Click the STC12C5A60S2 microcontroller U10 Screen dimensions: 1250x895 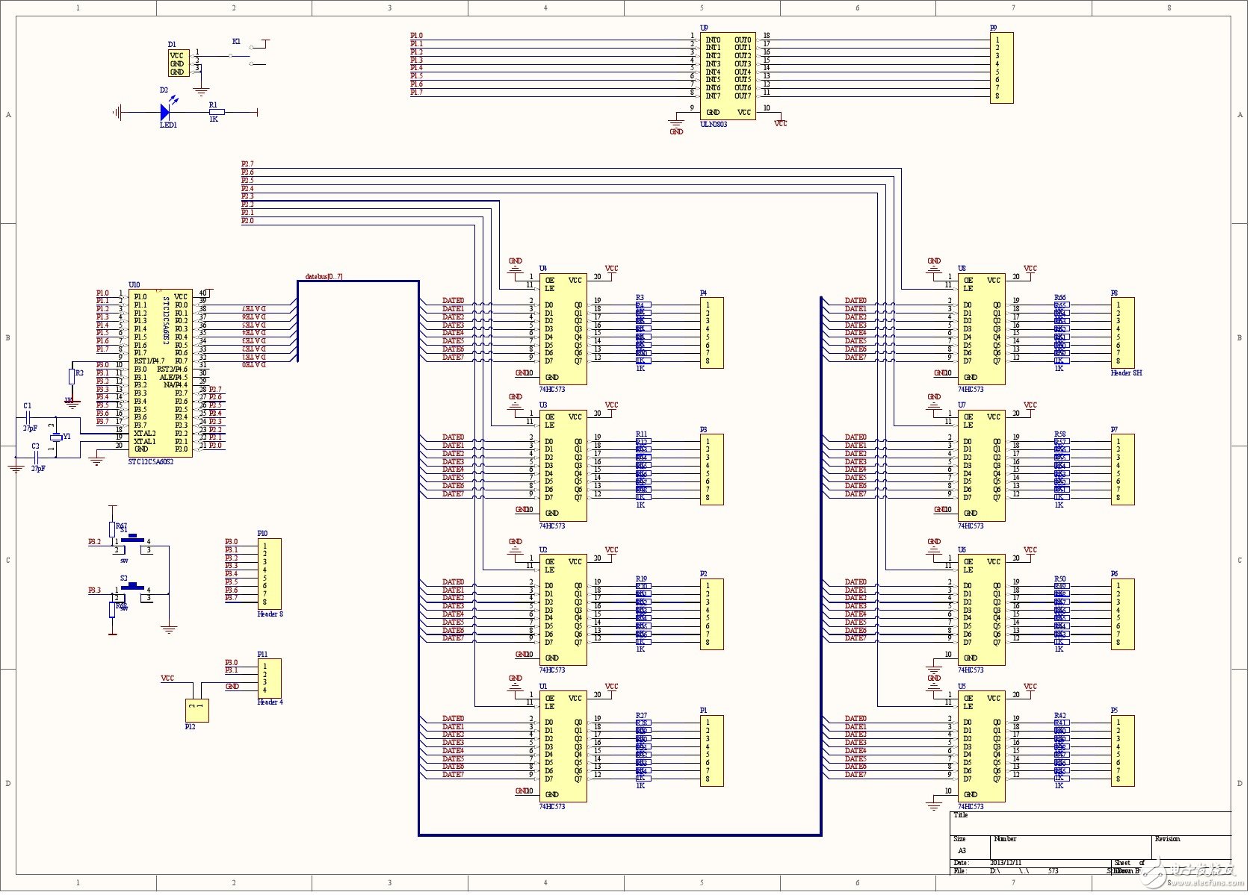pyautogui.click(x=160, y=373)
